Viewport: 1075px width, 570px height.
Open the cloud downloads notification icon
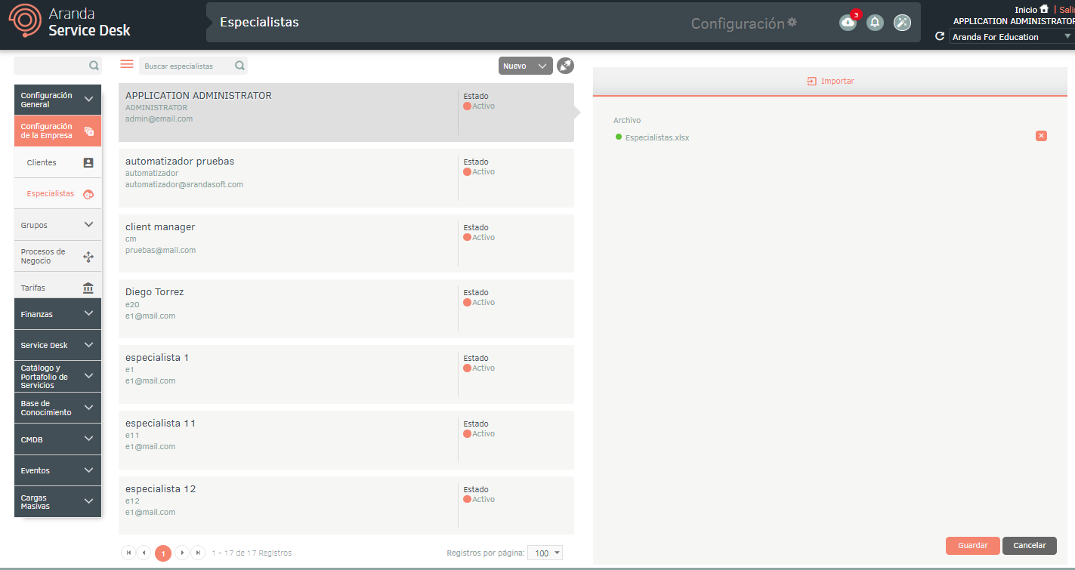tap(848, 23)
